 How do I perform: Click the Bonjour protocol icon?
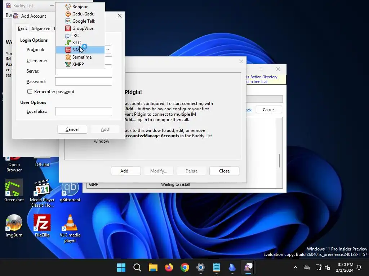(x=68, y=7)
